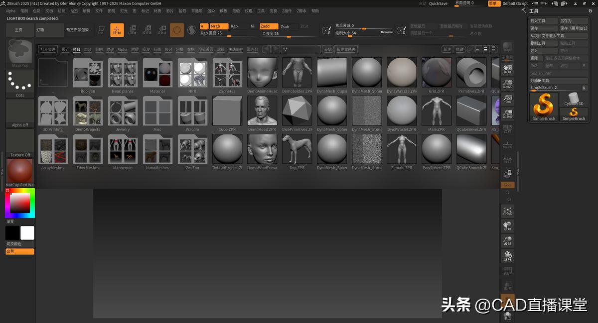Open the DemoHead.ZPR project thumbnail
Image resolution: width=598 pixels, height=323 pixels.
(262, 110)
